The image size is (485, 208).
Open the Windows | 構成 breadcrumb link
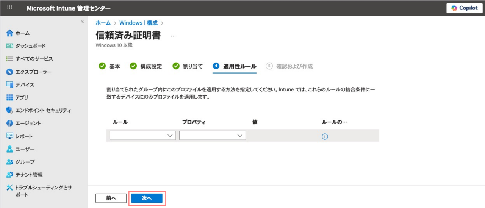pos(138,23)
